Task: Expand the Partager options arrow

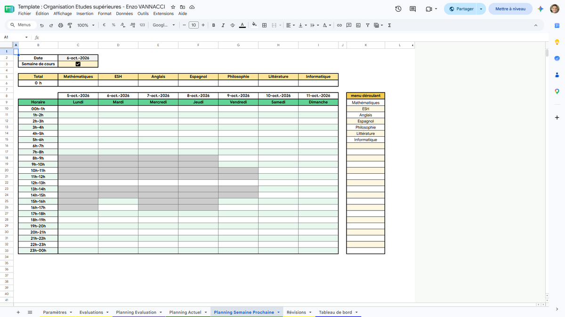Action: tap(481, 9)
